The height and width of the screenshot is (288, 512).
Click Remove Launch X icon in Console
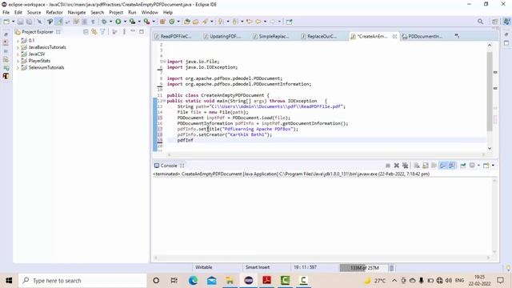point(397,166)
